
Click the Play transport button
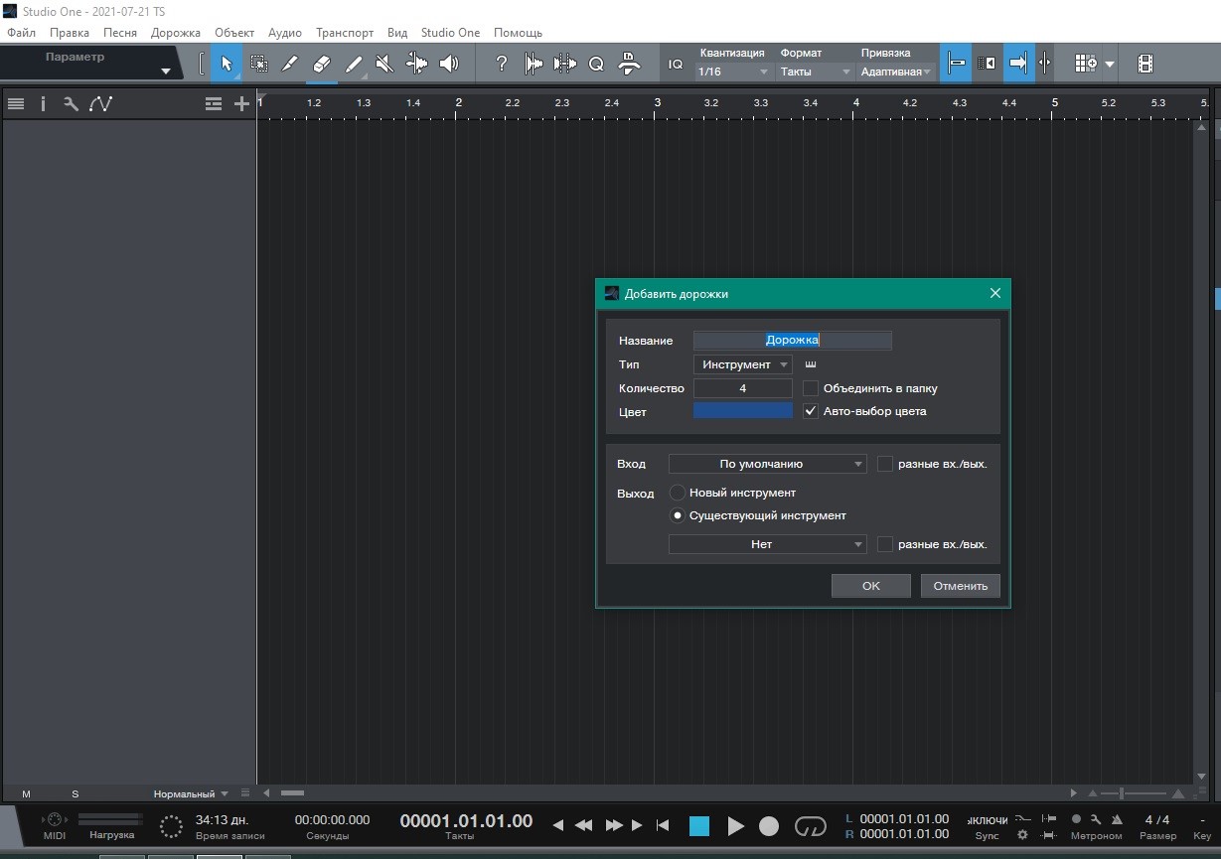click(x=735, y=825)
